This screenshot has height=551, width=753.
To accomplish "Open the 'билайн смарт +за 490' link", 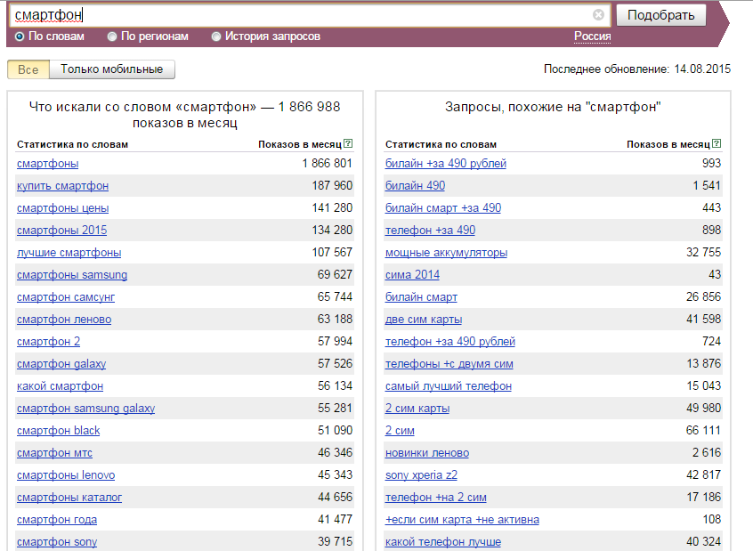I will click(x=442, y=208).
